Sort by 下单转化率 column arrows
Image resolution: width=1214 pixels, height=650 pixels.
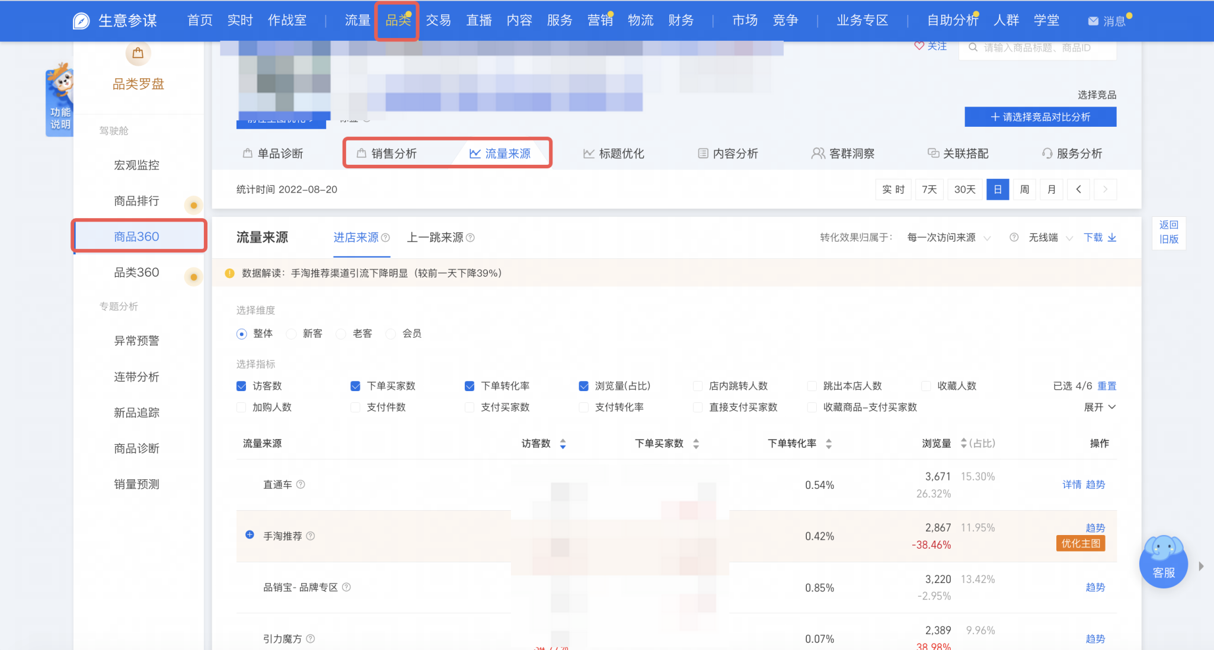pos(829,444)
